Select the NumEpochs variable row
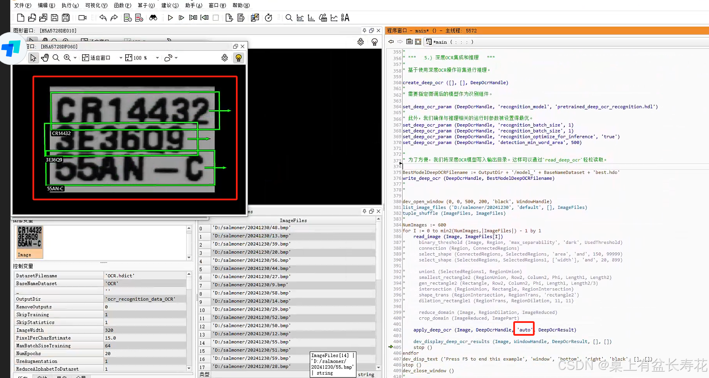709x378 pixels. pyautogui.click(x=100, y=354)
